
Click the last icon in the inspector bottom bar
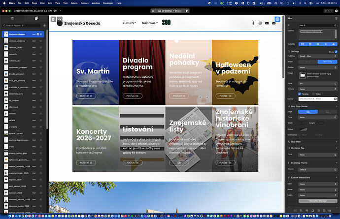tap(330, 210)
